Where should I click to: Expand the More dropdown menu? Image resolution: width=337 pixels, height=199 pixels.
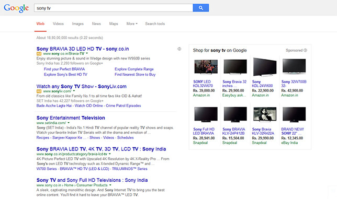tap(132, 24)
